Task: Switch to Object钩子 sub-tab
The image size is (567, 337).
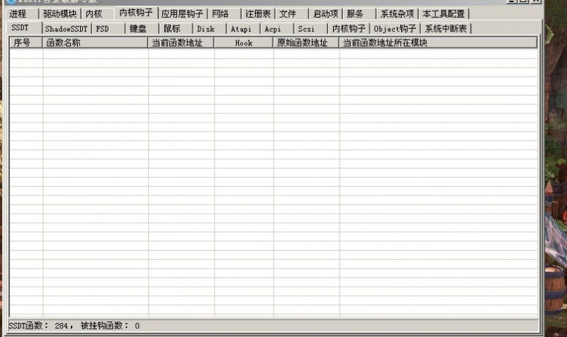Action: tap(395, 29)
